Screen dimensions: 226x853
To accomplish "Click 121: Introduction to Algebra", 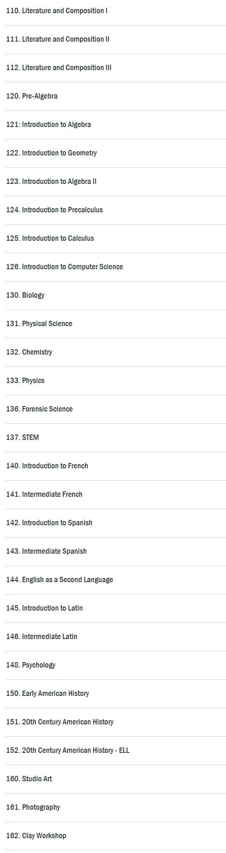I will tap(49, 125).
